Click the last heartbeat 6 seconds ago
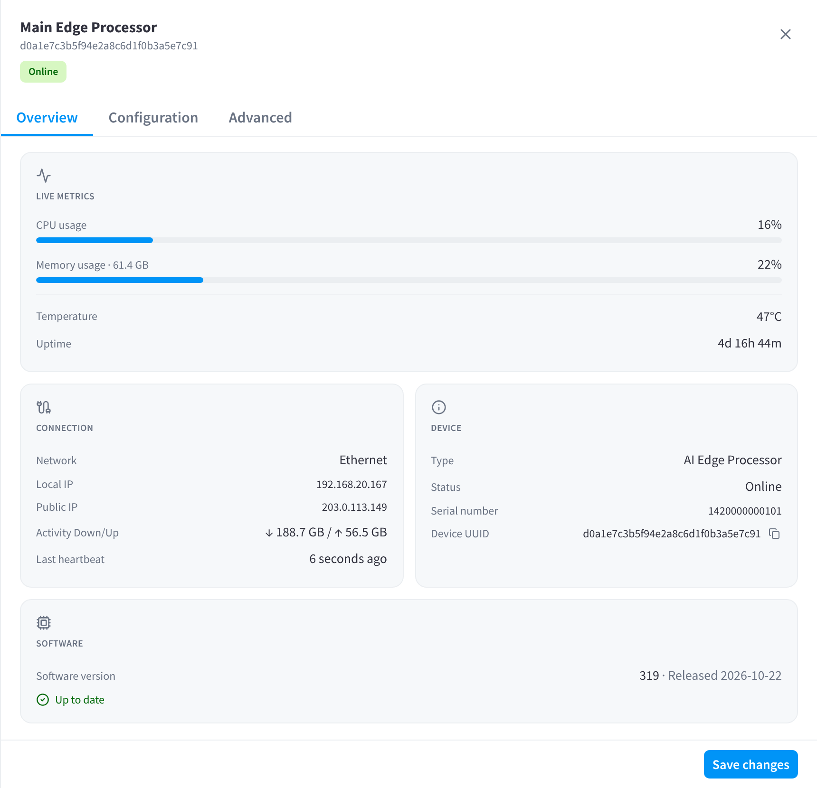This screenshot has width=817, height=788. [x=348, y=559]
